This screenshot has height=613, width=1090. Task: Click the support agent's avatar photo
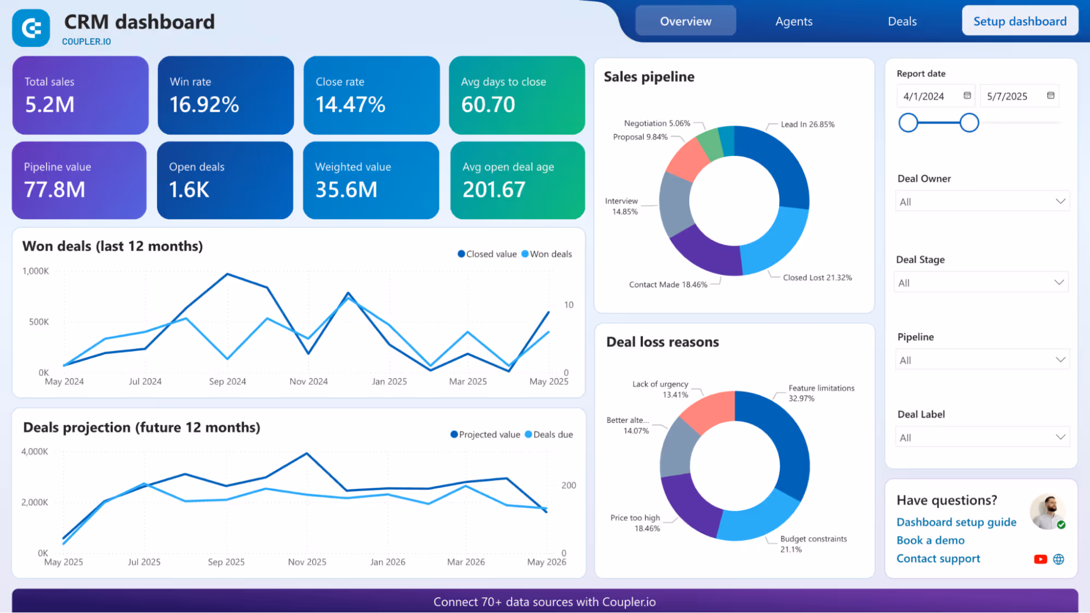tap(1047, 511)
